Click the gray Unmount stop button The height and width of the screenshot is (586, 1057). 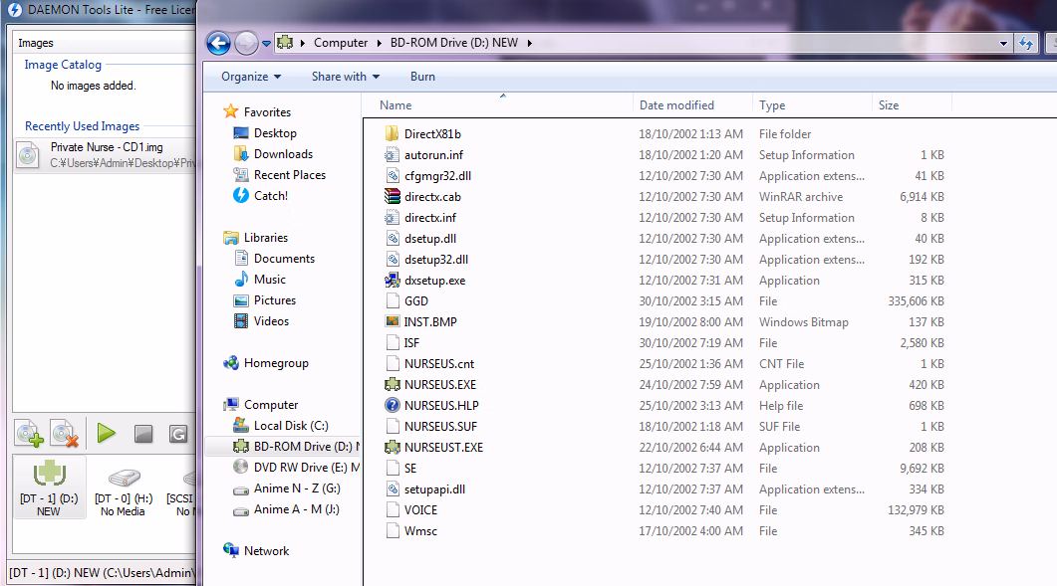142,434
